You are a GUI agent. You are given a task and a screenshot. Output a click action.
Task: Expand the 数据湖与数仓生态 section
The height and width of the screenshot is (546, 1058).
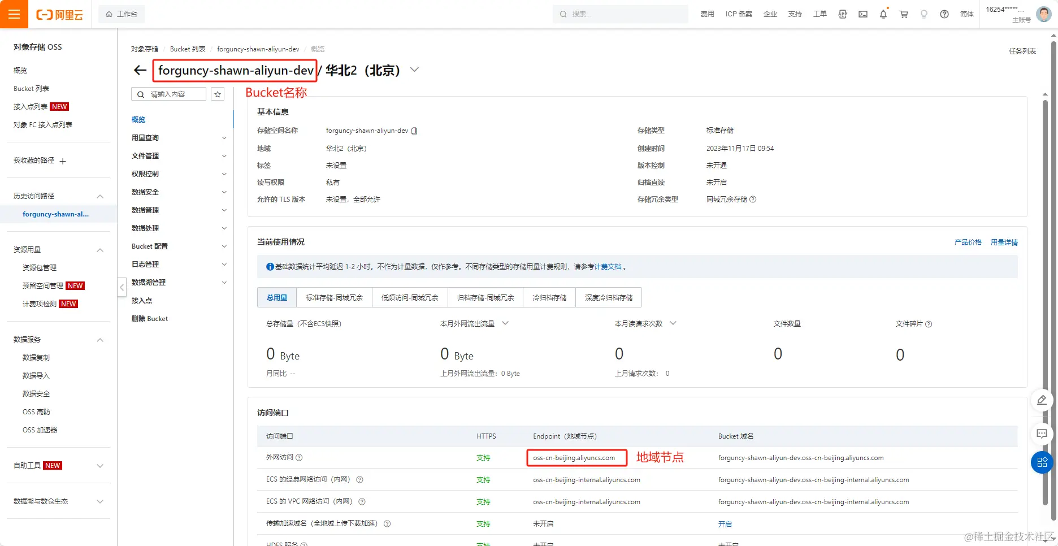100,501
